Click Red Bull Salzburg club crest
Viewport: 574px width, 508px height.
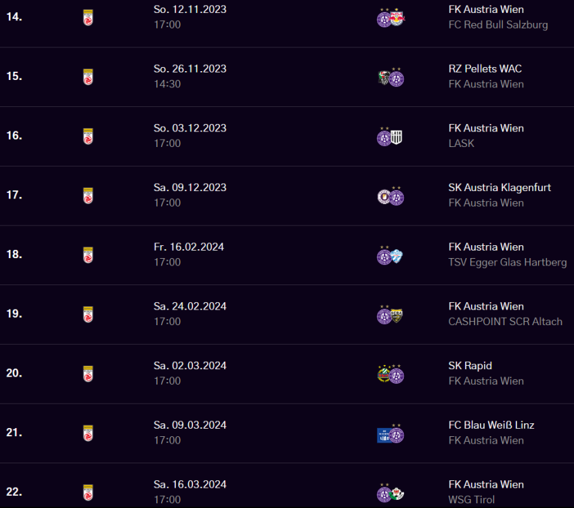[397, 19]
